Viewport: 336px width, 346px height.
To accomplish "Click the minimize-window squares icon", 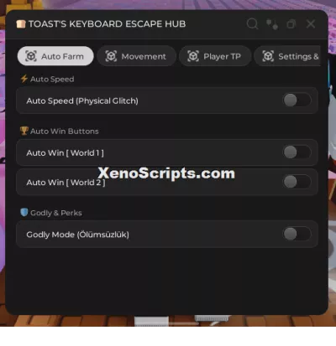I will pyautogui.click(x=291, y=24).
